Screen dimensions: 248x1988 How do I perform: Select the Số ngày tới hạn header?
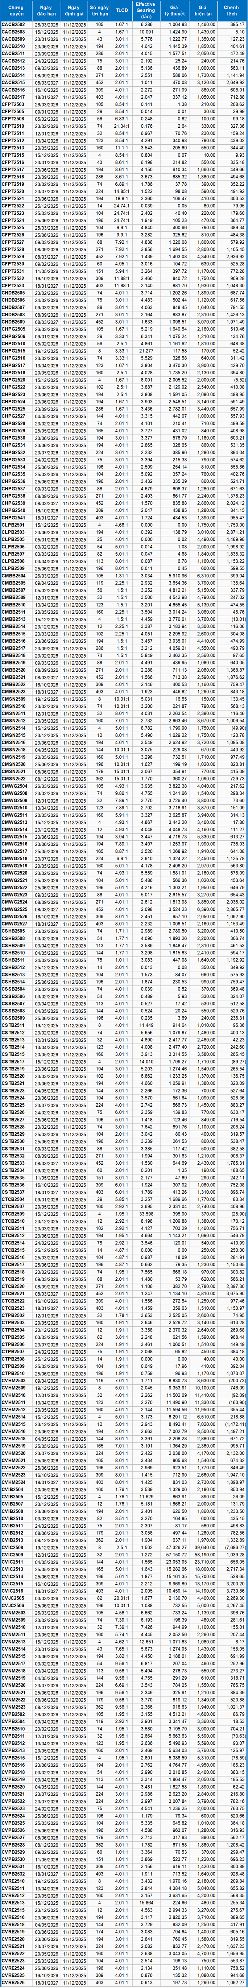coord(100,11)
